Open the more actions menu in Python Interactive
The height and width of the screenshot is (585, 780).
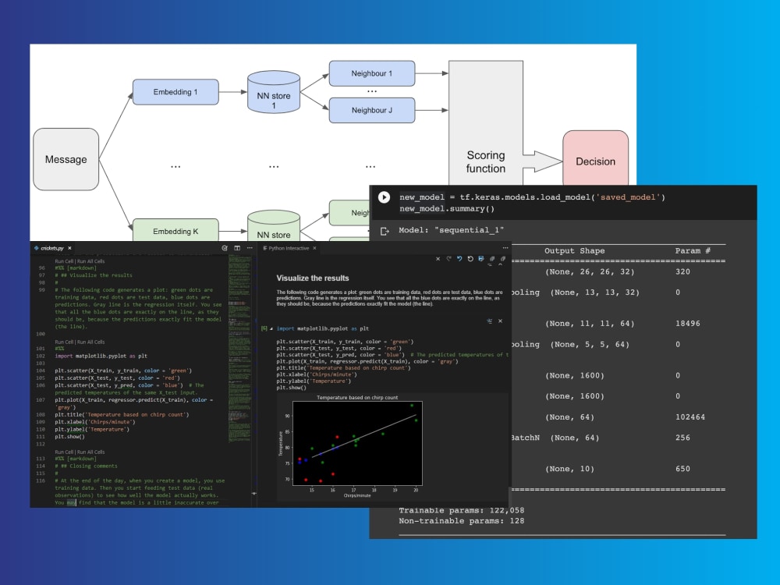[505, 248]
